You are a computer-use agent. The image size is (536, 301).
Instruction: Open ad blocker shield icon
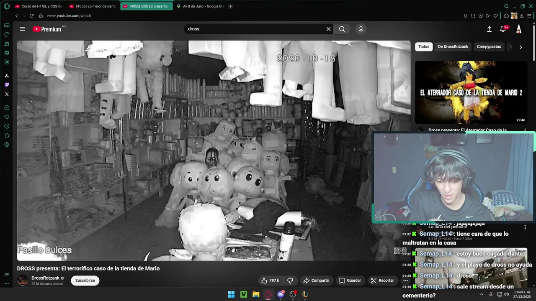(x=480, y=16)
